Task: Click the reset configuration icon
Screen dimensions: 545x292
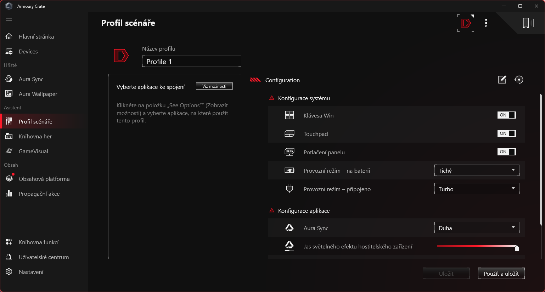Action: click(519, 80)
